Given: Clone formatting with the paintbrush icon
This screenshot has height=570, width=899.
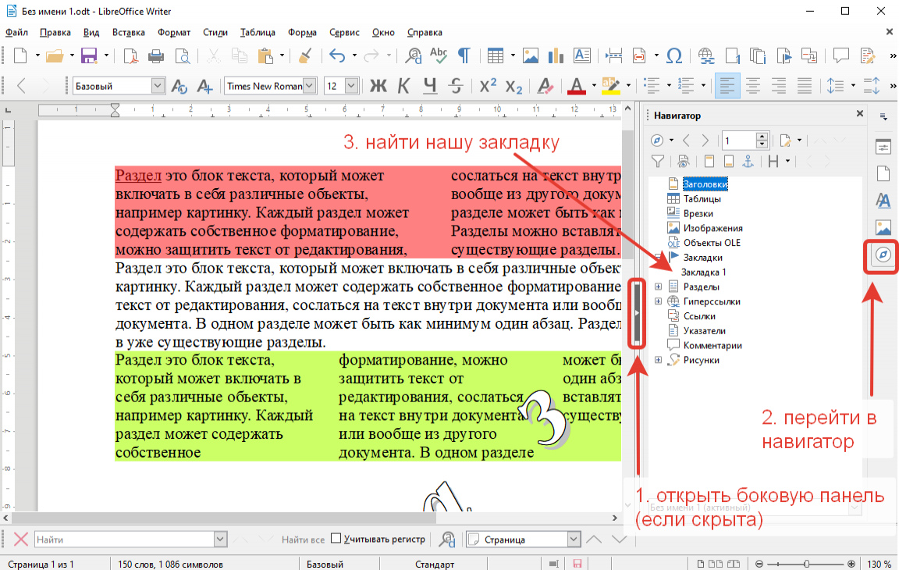Looking at the screenshot, I should (x=306, y=55).
